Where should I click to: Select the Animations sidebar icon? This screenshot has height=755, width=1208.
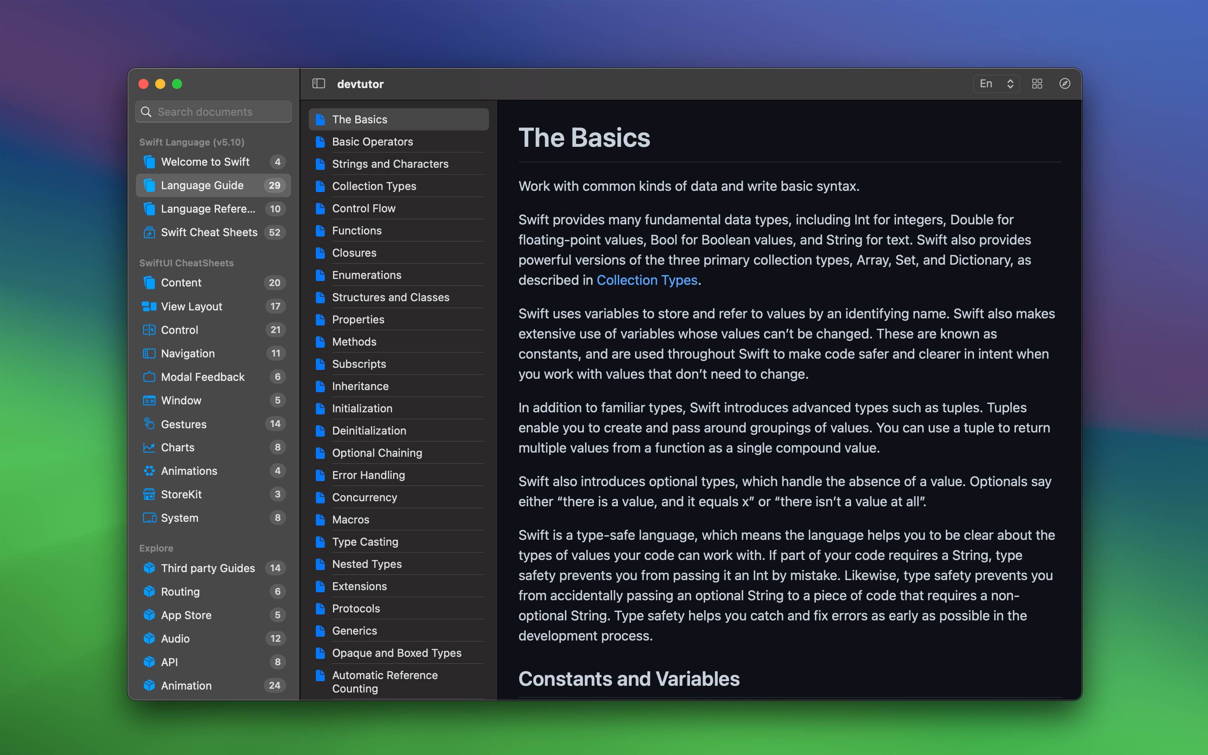[149, 471]
